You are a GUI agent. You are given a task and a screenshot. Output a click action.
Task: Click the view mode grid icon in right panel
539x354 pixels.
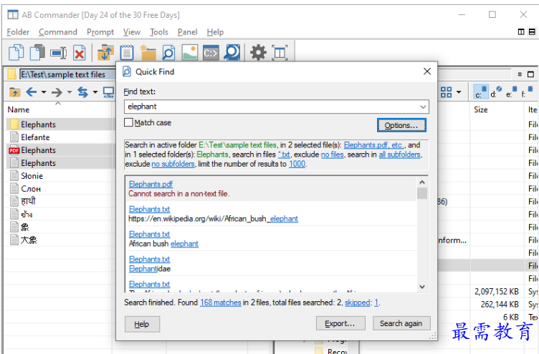point(446,92)
